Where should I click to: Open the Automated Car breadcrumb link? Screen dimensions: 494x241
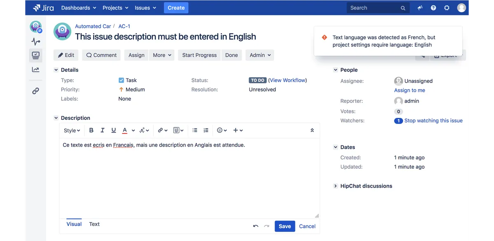point(93,26)
